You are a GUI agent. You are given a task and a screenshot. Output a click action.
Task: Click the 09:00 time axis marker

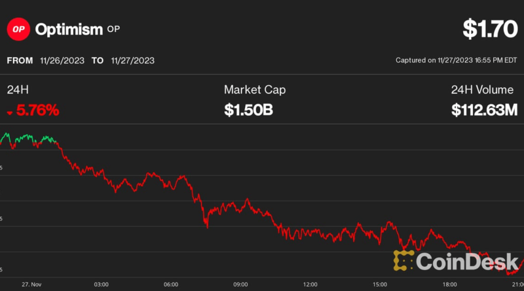[240, 284]
